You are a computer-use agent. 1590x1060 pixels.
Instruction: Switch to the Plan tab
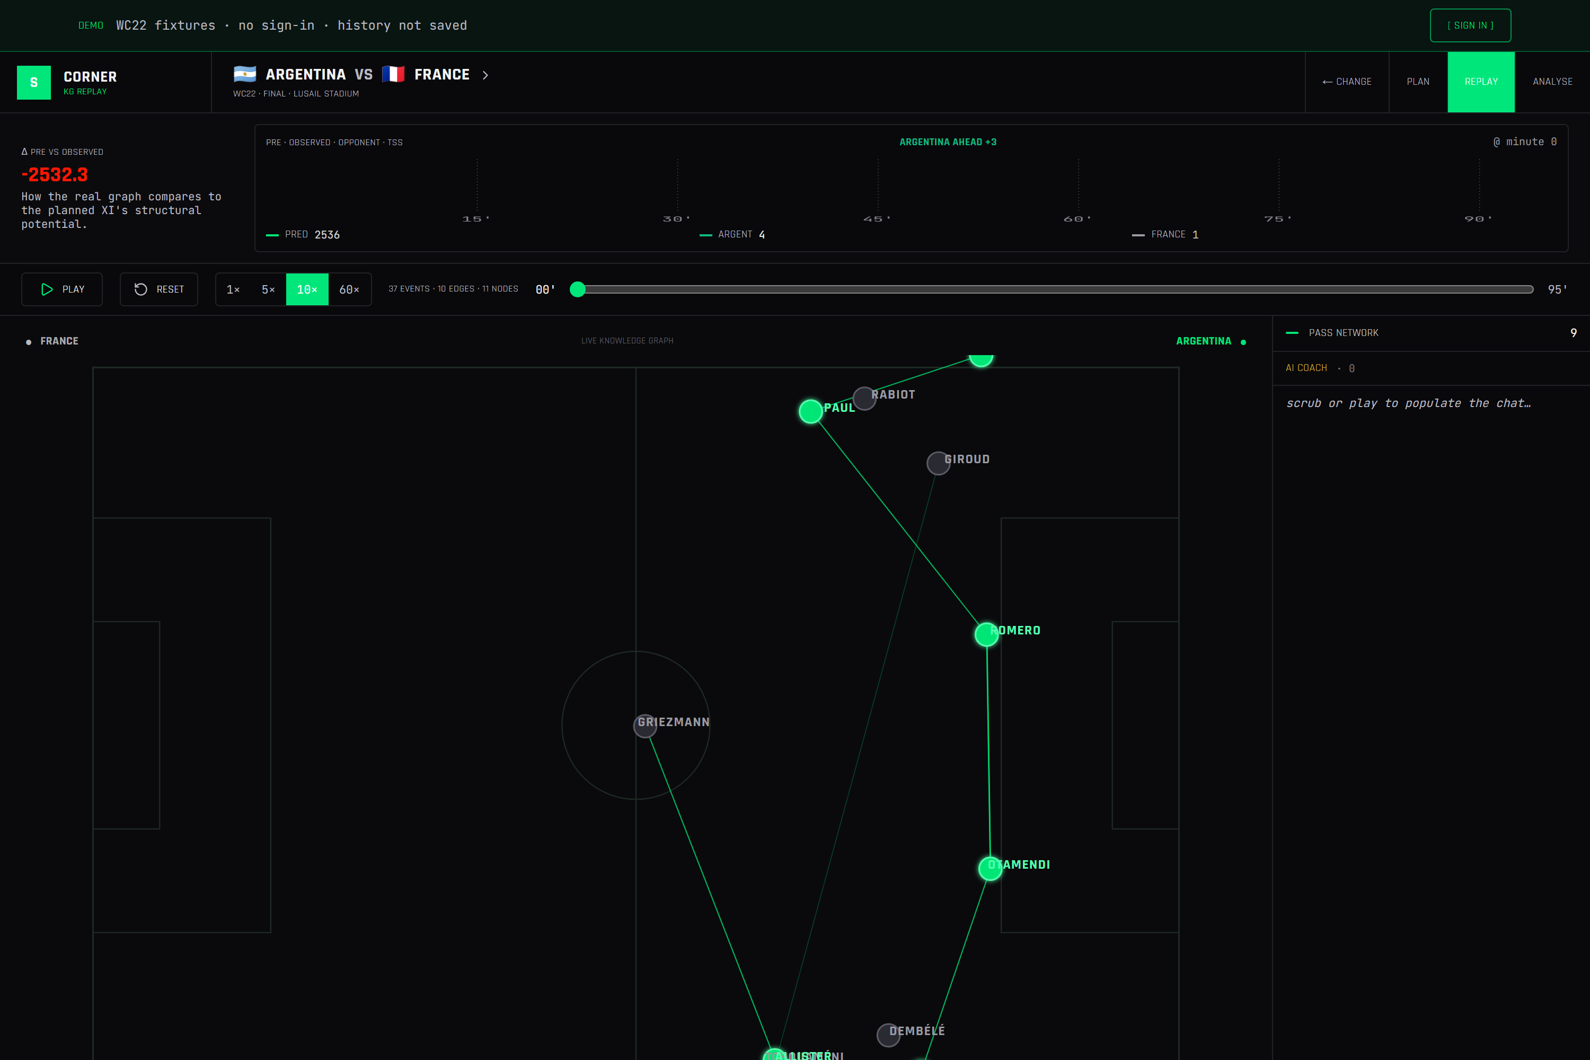[x=1418, y=82]
